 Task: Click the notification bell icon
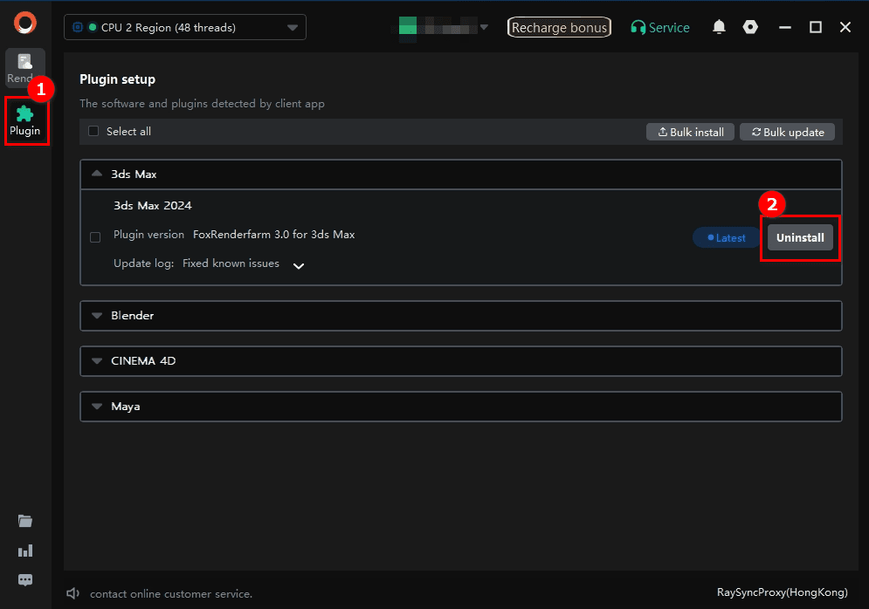719,27
